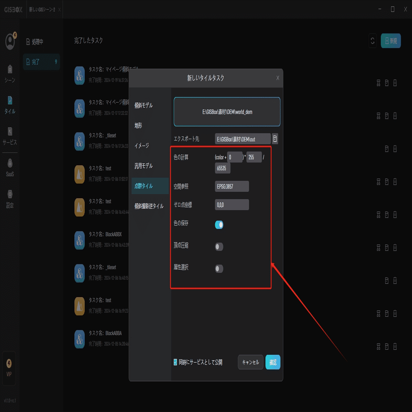Switch to the 完了 task list
Image resolution: width=412 pixels, height=412 pixels.
pos(41,62)
